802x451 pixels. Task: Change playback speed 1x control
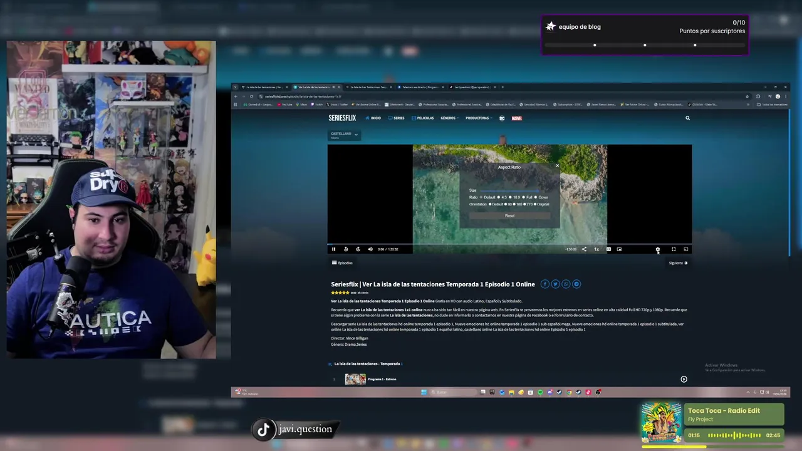coord(596,249)
